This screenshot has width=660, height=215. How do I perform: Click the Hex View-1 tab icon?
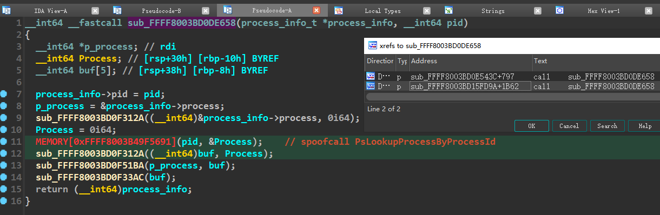[x=559, y=10]
